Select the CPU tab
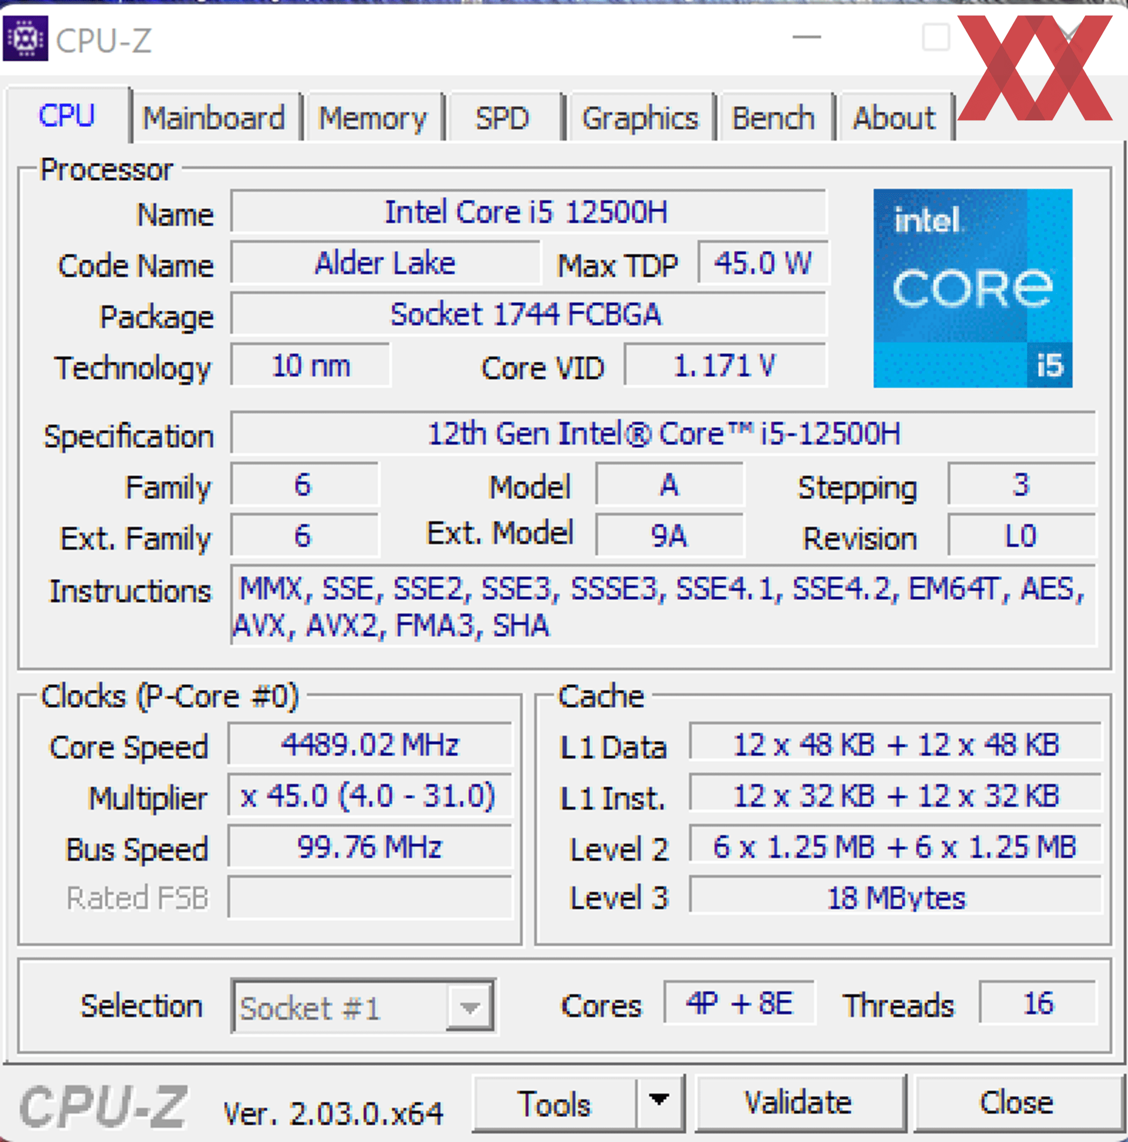The height and width of the screenshot is (1142, 1128). click(68, 115)
